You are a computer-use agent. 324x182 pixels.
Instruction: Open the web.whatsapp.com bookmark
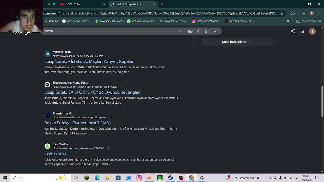141,21
